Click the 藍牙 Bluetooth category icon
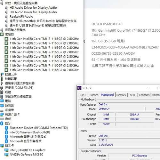Image resolution: width=160 pixels, height=160 pixels. (2, 124)
